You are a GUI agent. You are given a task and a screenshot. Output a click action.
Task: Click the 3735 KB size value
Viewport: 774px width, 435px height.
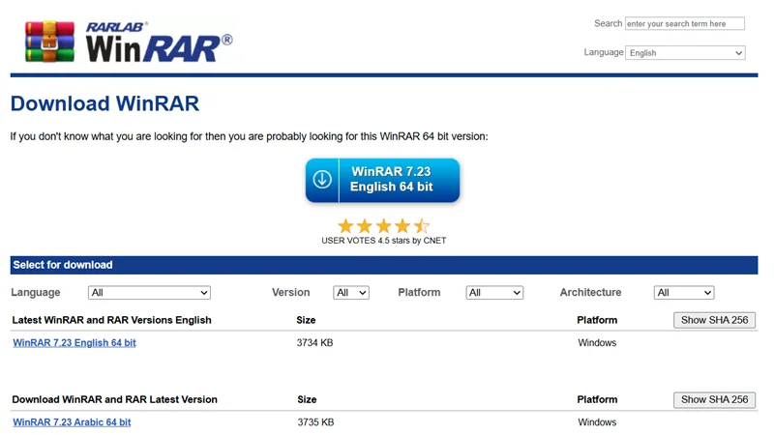click(x=316, y=422)
